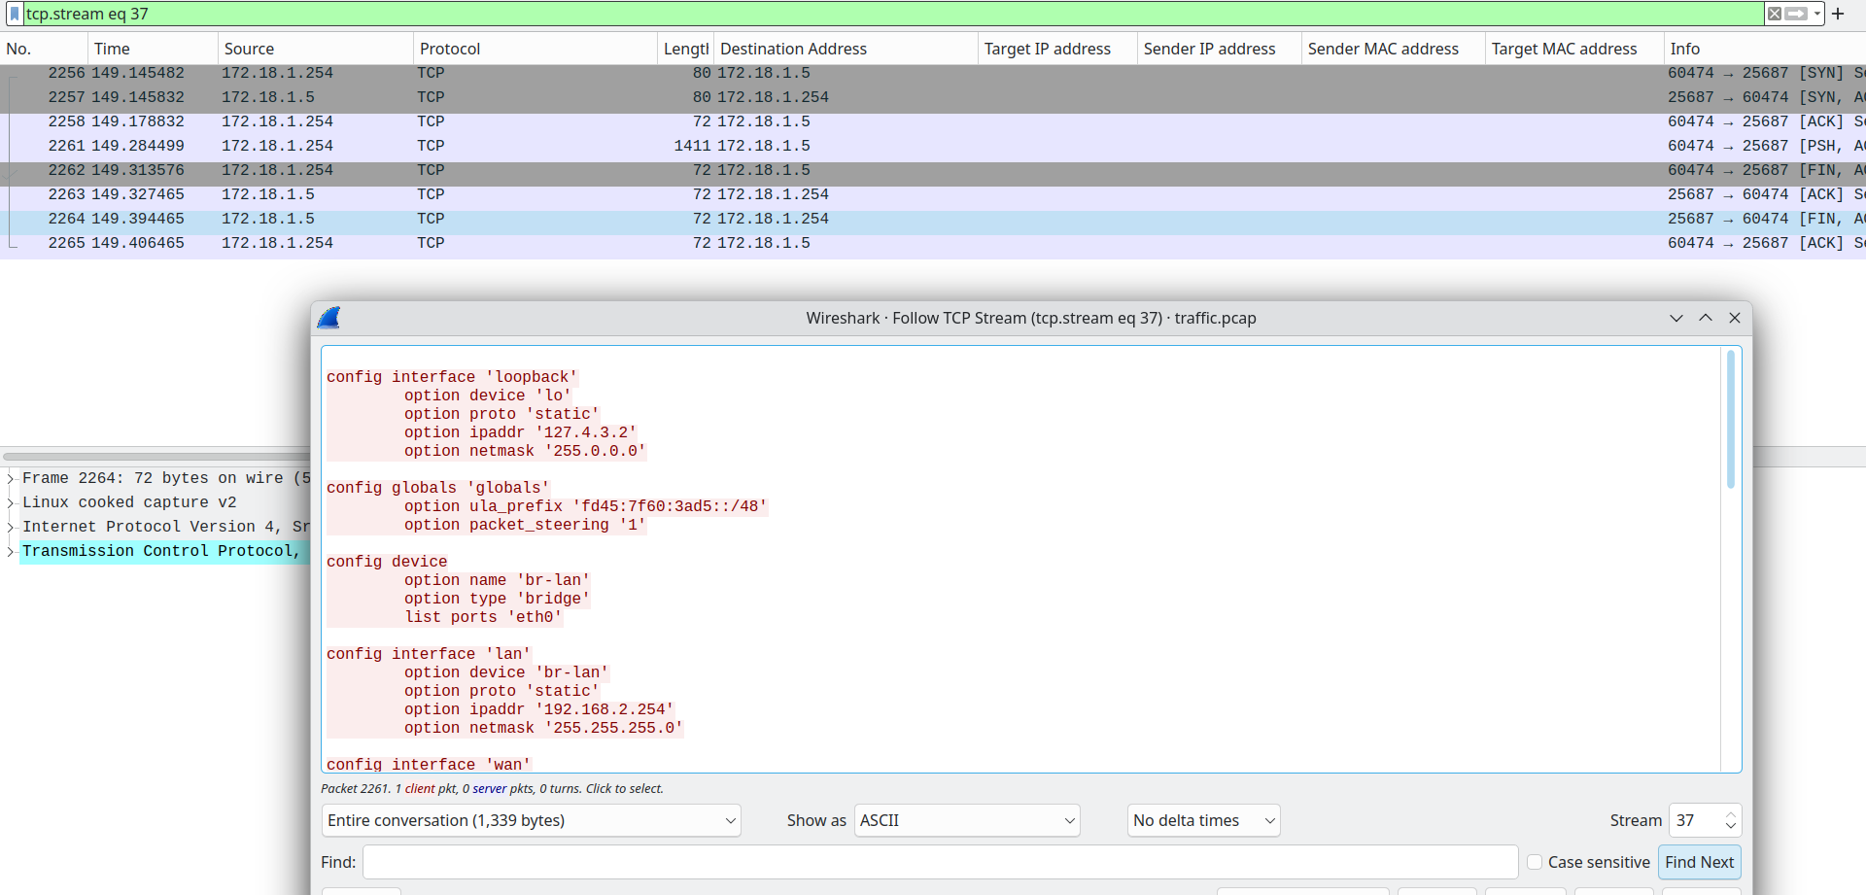Enable the Case sensitive checkbox
This screenshot has height=895, width=1866.
pos(1535,862)
